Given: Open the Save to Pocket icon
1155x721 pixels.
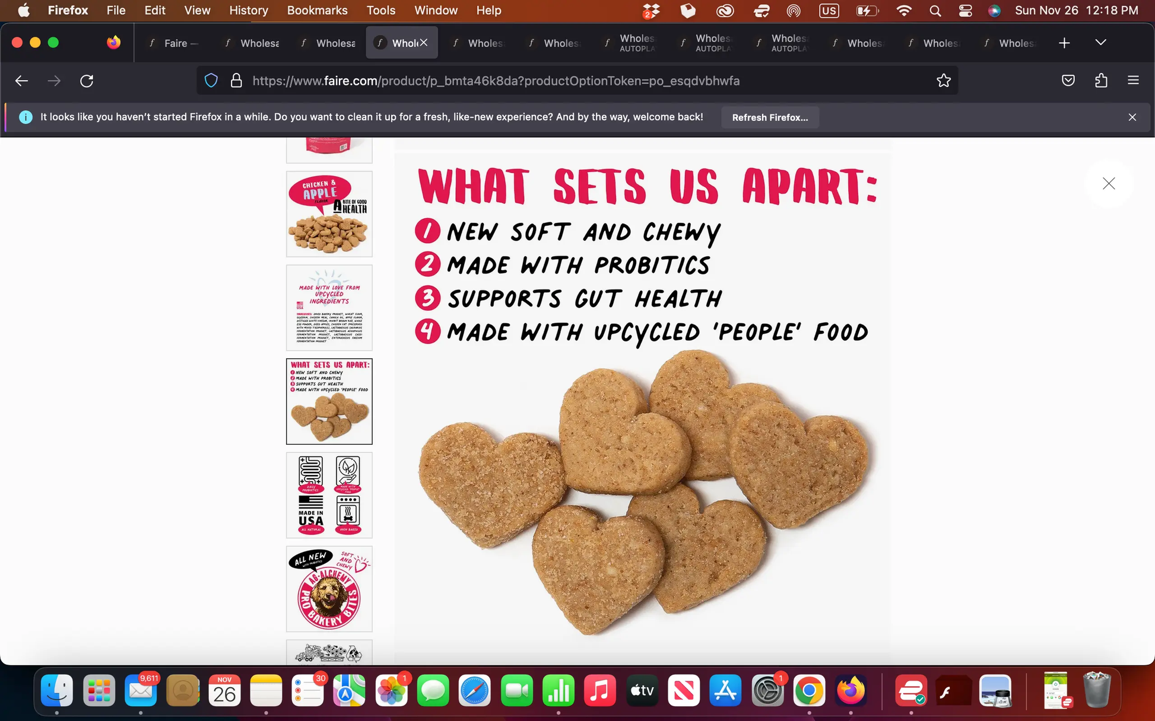Looking at the screenshot, I should 1068,81.
